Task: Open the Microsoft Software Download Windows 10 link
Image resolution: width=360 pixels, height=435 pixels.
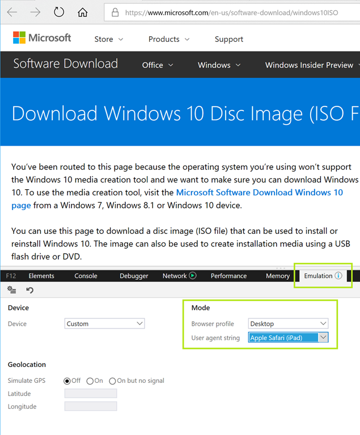Action: tap(259, 193)
